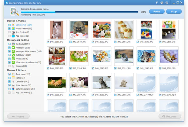The width and height of the screenshot is (188, 127).
Task: Select Messages Attachments (187) category
Action: [29, 52]
